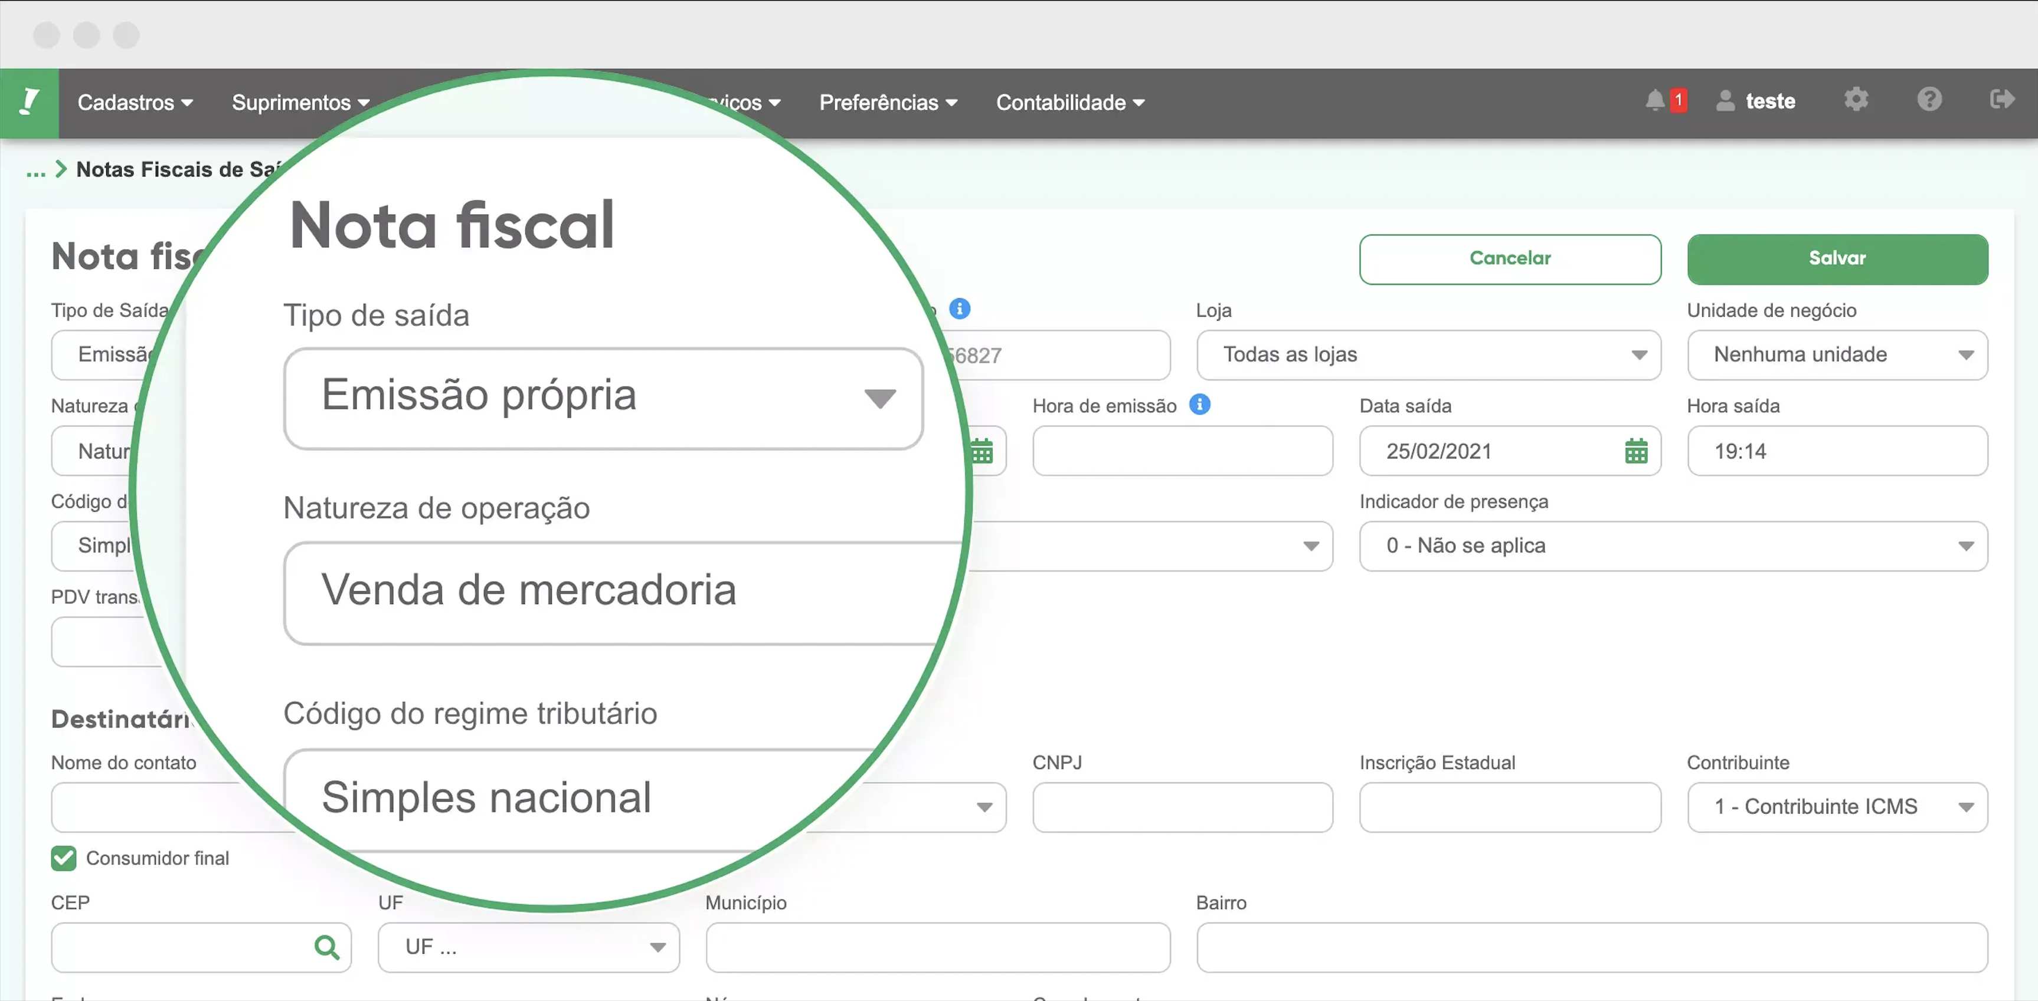This screenshot has height=1001, width=2038.
Task: Expand the Loja dropdown
Action: [1428, 355]
